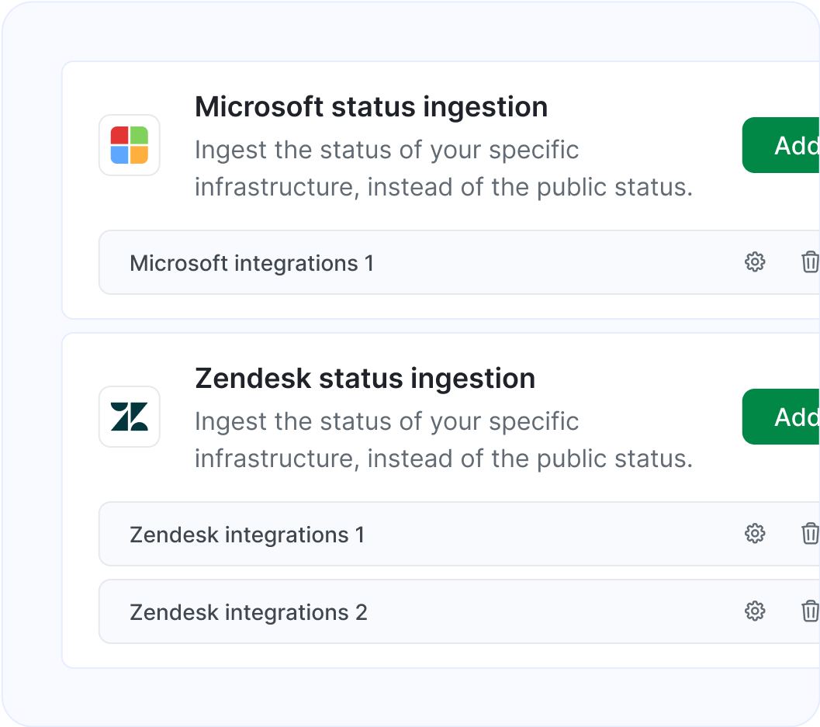Open settings for Microsoft integrations 1
This screenshot has height=727, width=820.
(754, 262)
